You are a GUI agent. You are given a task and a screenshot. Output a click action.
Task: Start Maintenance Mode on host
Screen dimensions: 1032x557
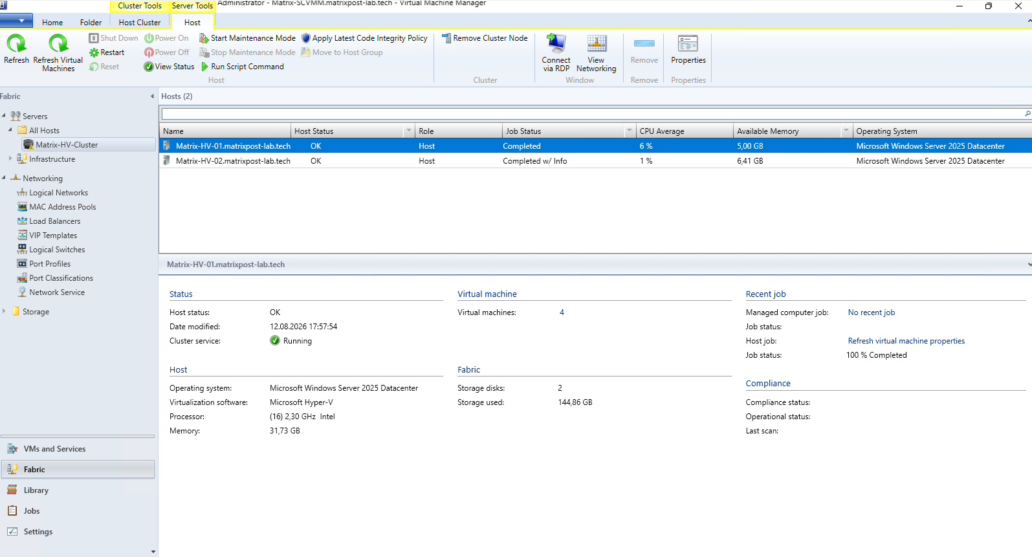[x=247, y=38]
